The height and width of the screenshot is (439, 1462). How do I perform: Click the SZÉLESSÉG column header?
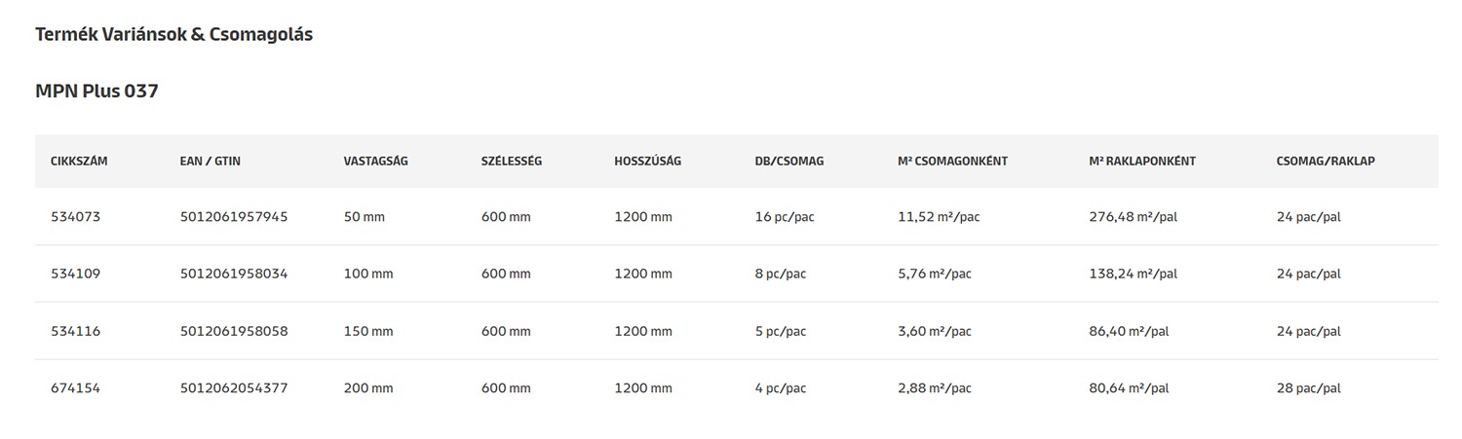[511, 162]
